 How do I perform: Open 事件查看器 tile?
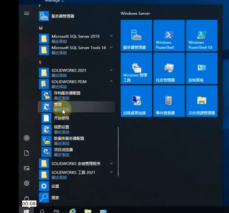coord(169,101)
